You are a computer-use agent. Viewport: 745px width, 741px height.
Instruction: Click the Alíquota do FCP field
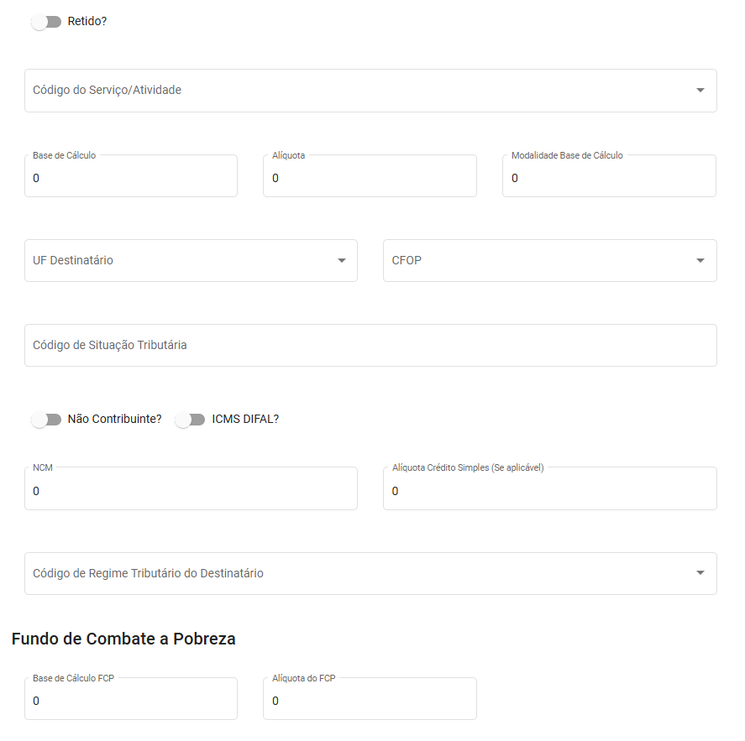(370, 701)
